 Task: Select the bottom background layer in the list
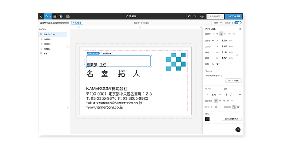click(x=53, y=54)
